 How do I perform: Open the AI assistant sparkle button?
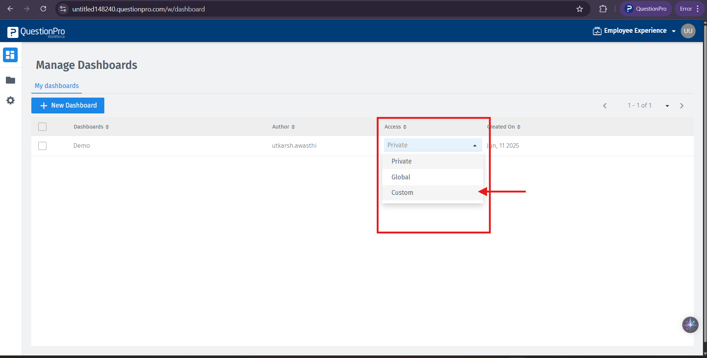pyautogui.click(x=690, y=325)
